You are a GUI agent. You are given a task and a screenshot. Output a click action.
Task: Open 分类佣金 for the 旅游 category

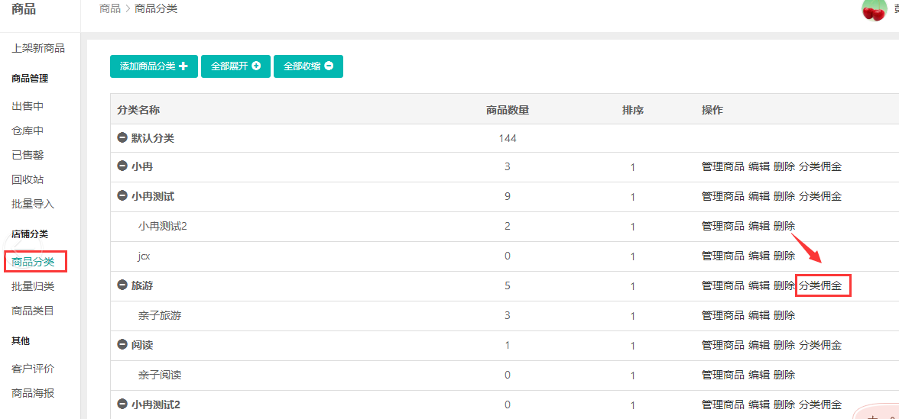820,285
